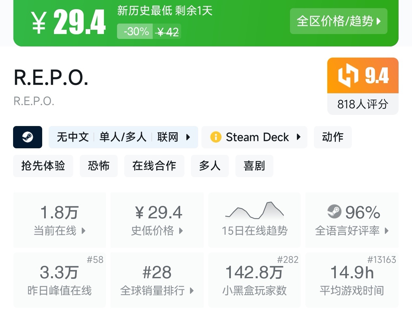Click the Steam platform icon
Viewport: 412px width, 310px height.
27,137
